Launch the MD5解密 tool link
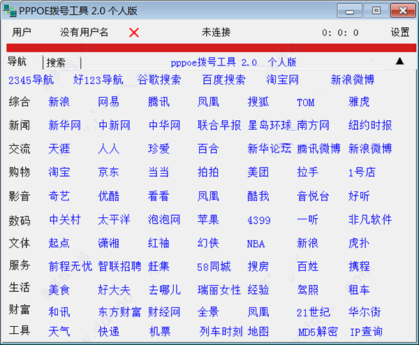419x345 pixels. (318, 332)
